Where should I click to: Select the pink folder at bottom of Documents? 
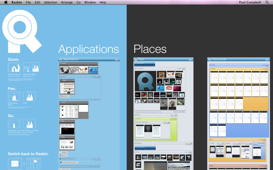click(238, 167)
